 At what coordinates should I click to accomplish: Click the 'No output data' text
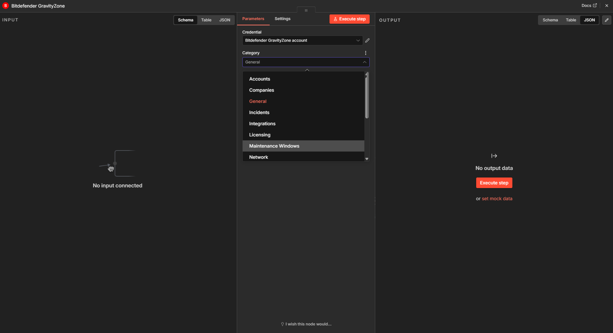[x=494, y=168]
